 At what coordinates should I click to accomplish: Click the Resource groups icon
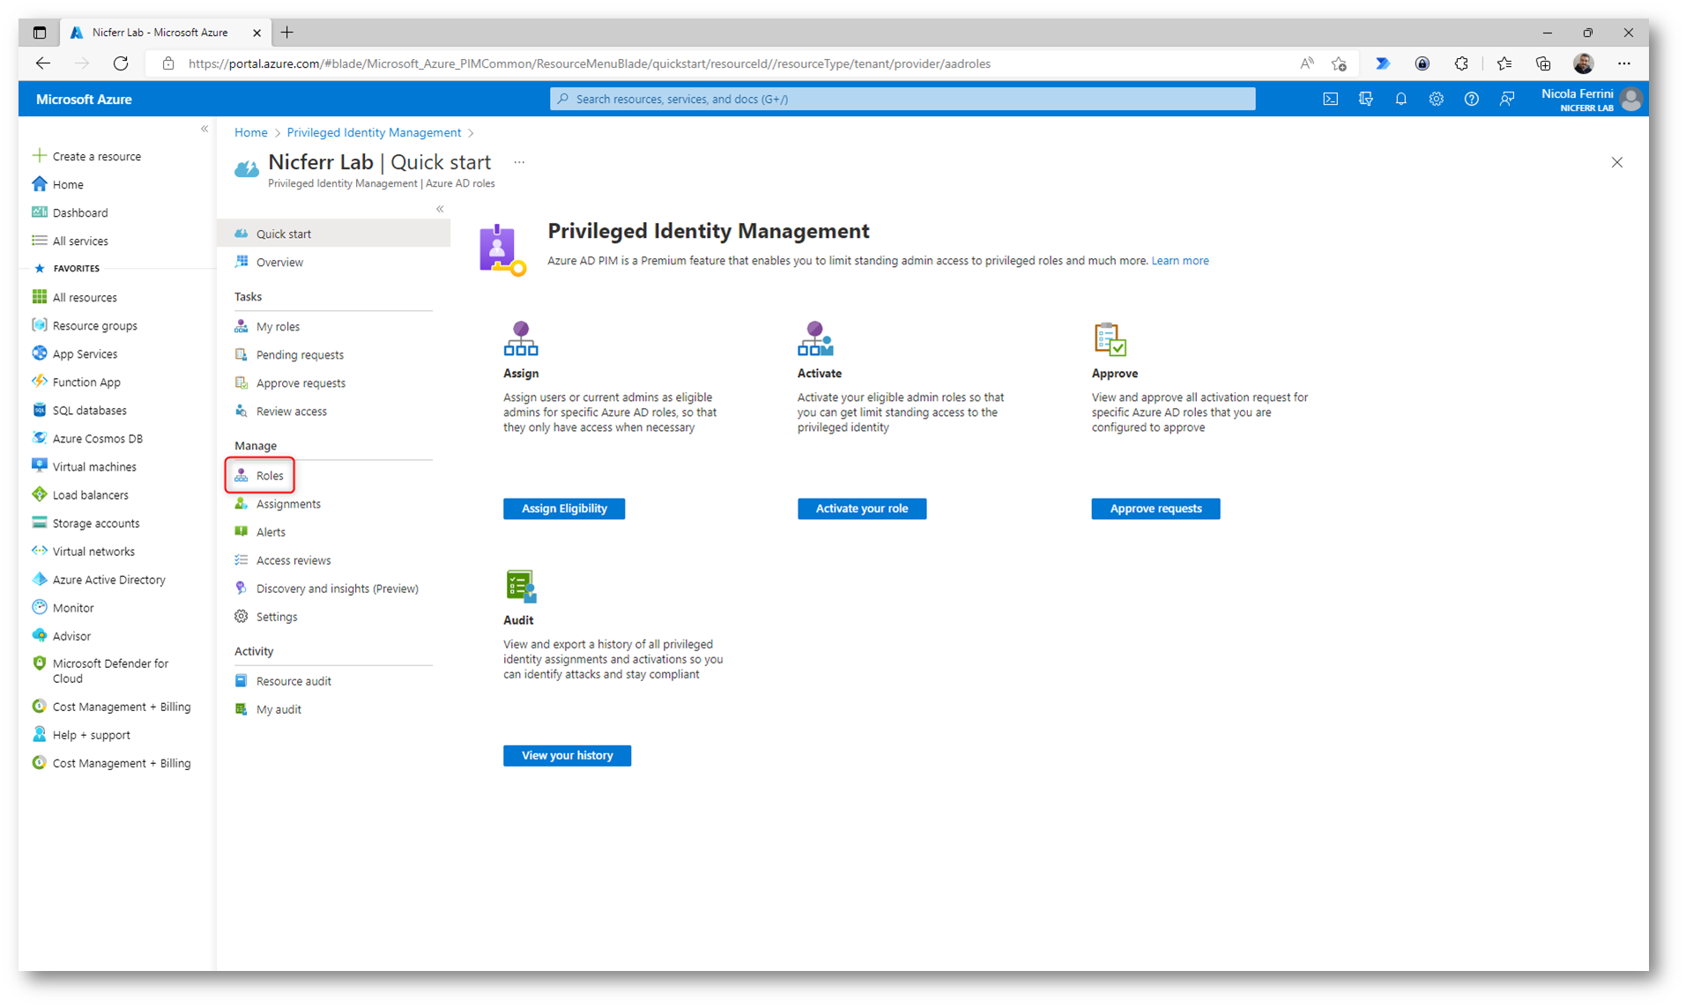coord(39,325)
